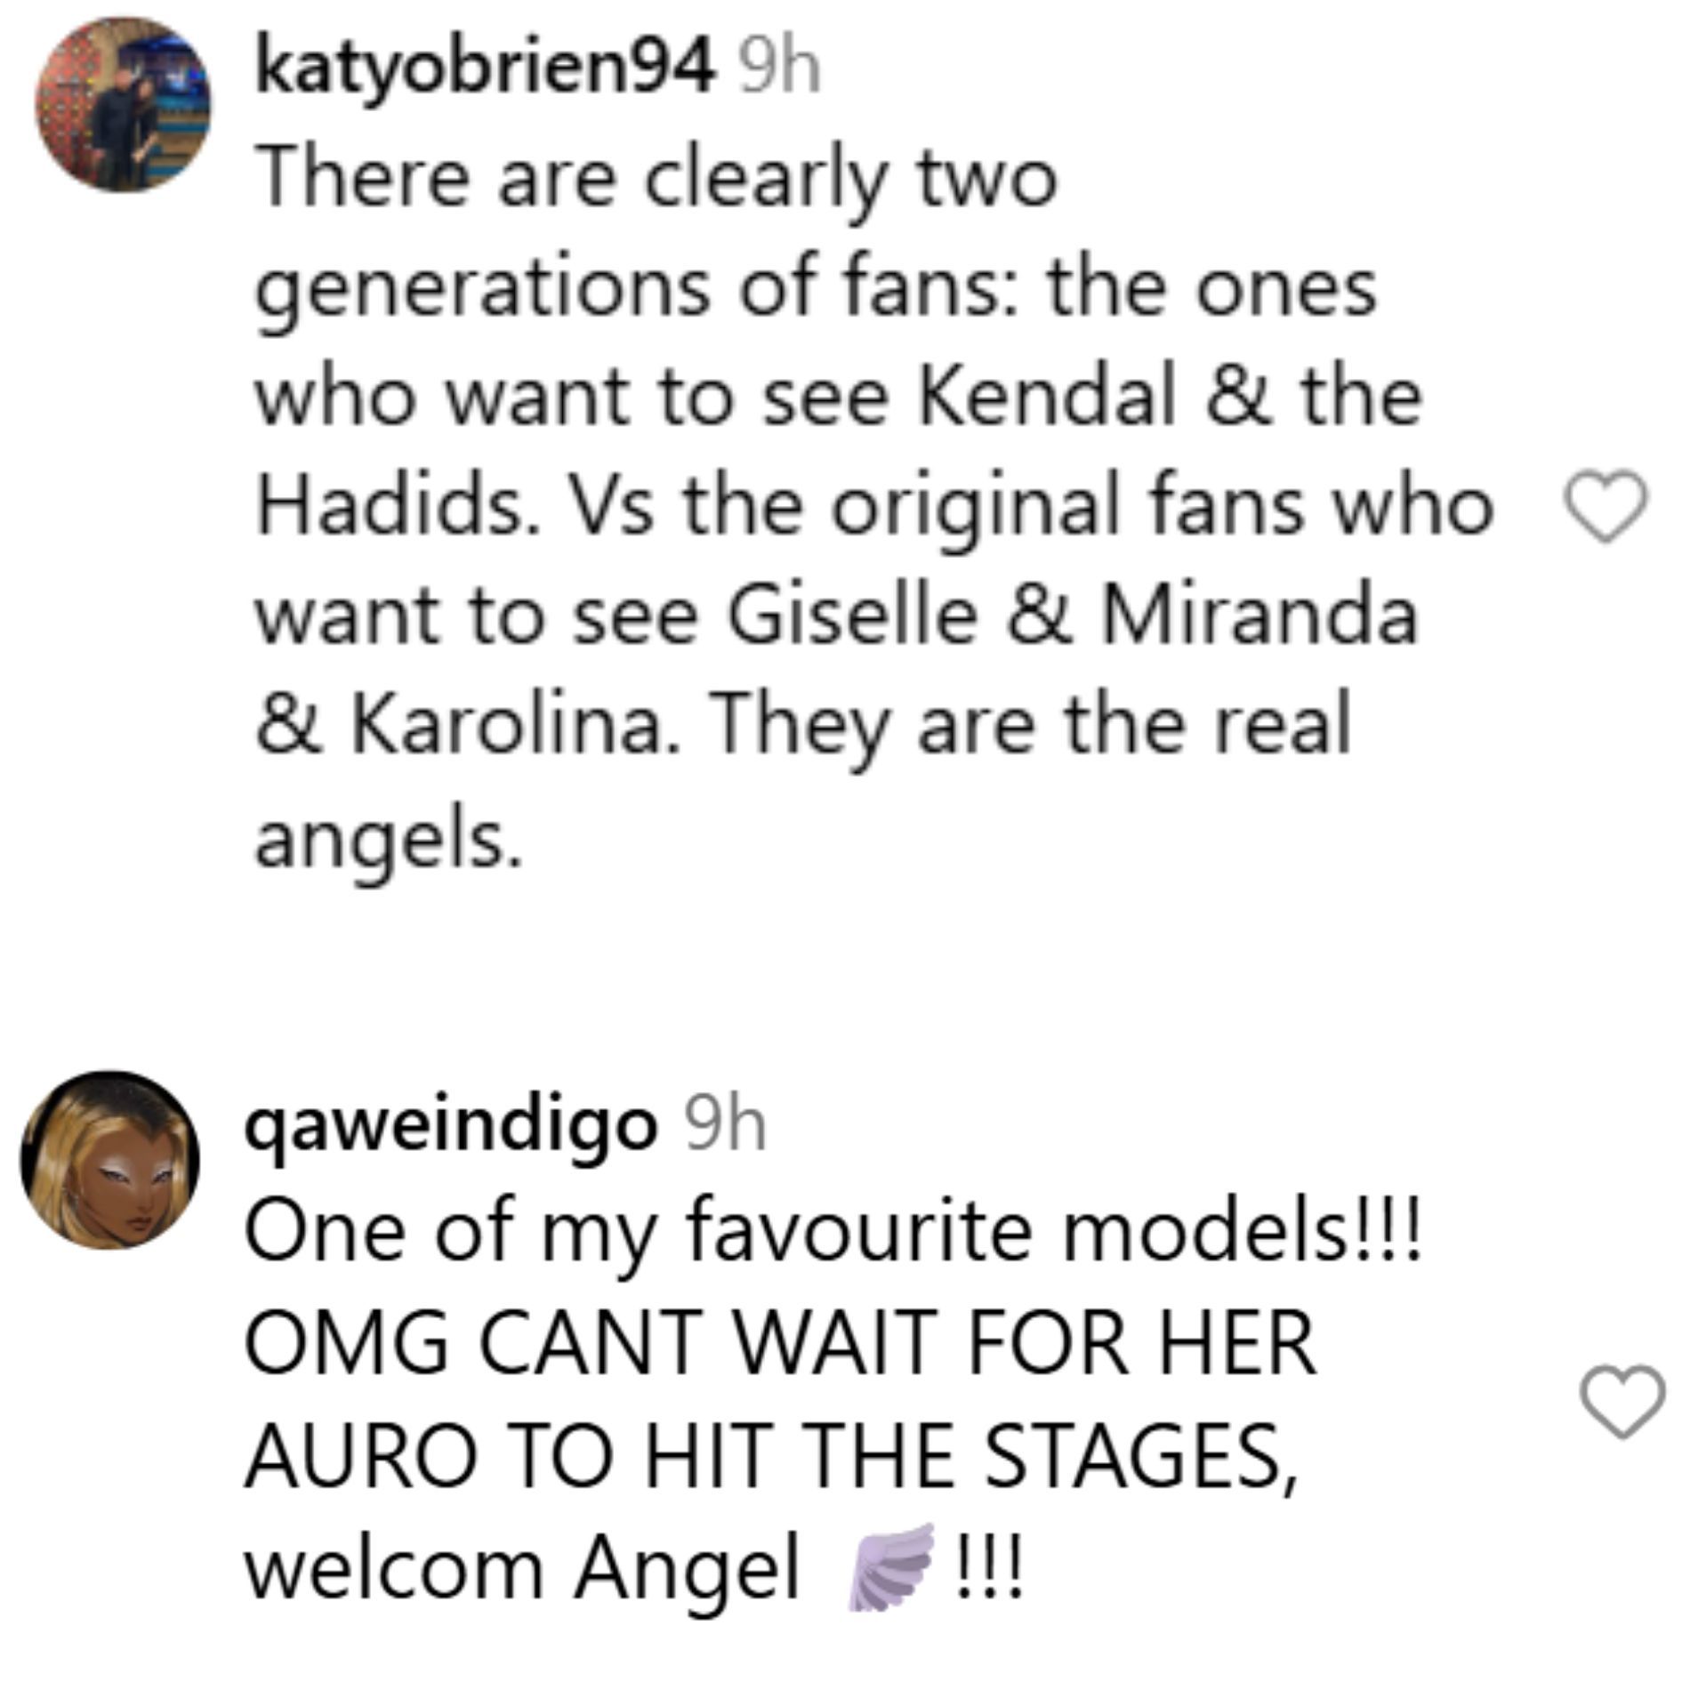Viewport: 1690px width, 1690px height.
Task: Click the name Giselle in the comment
Action: [853, 616]
